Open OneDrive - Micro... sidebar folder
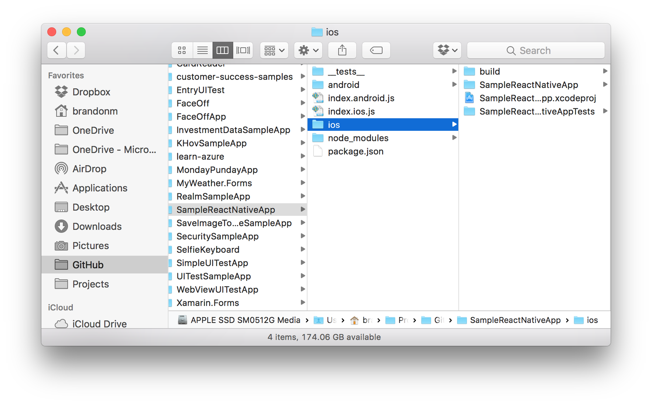The width and height of the screenshot is (652, 405). [x=105, y=149]
